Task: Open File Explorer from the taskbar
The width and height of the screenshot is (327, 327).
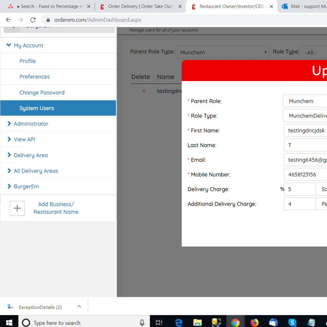Action: (x=198, y=323)
